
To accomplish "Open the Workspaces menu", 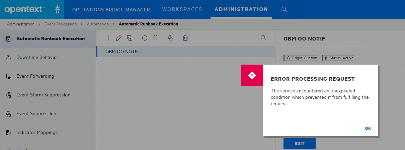I will coord(182,9).
